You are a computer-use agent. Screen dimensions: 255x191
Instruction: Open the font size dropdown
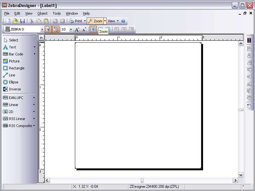point(71,29)
